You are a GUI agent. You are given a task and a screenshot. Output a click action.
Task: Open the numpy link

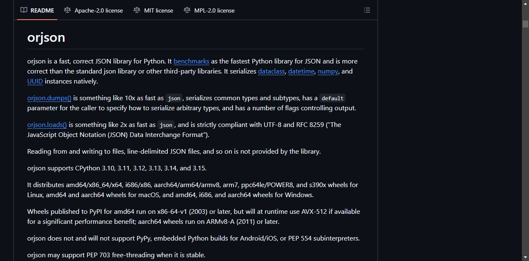click(328, 71)
